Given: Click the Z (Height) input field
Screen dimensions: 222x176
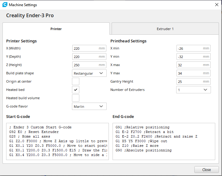Looking at the screenshot, I should pyautogui.click(x=89, y=65).
